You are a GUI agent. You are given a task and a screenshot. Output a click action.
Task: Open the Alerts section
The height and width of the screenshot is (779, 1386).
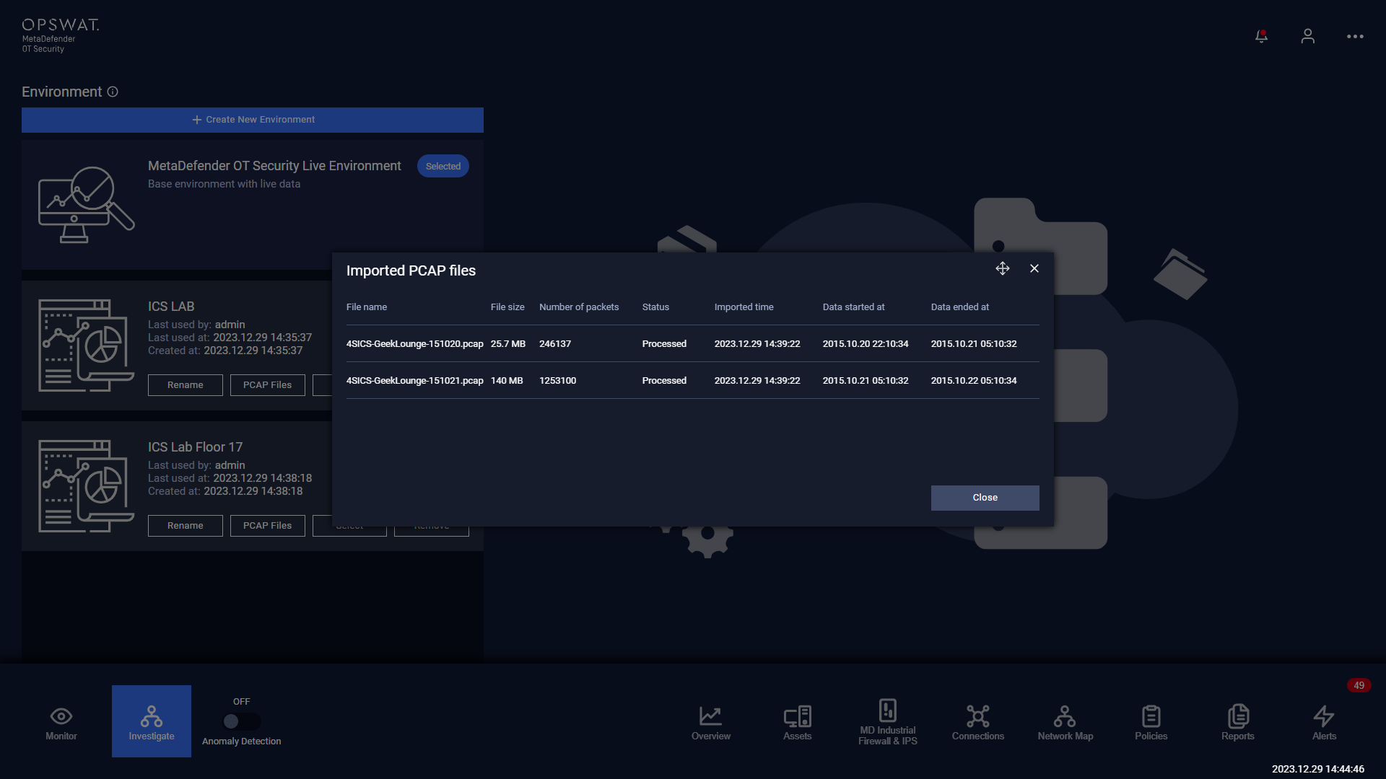pos(1325,723)
